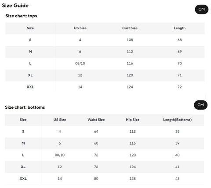Click the M size row in tops chart

tap(105, 52)
